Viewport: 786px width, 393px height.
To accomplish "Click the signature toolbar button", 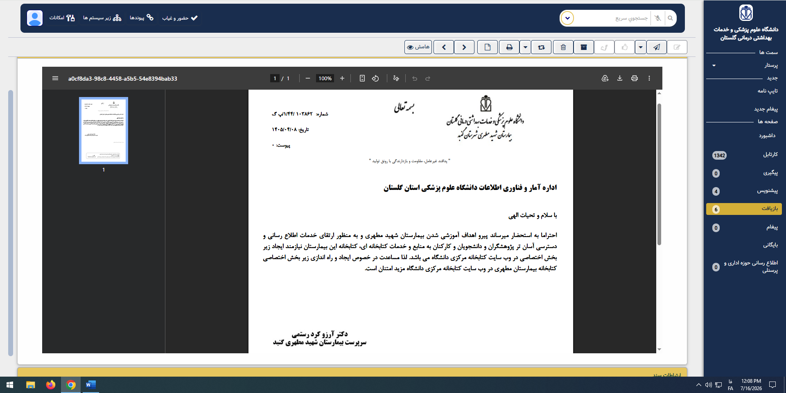I will pos(604,47).
